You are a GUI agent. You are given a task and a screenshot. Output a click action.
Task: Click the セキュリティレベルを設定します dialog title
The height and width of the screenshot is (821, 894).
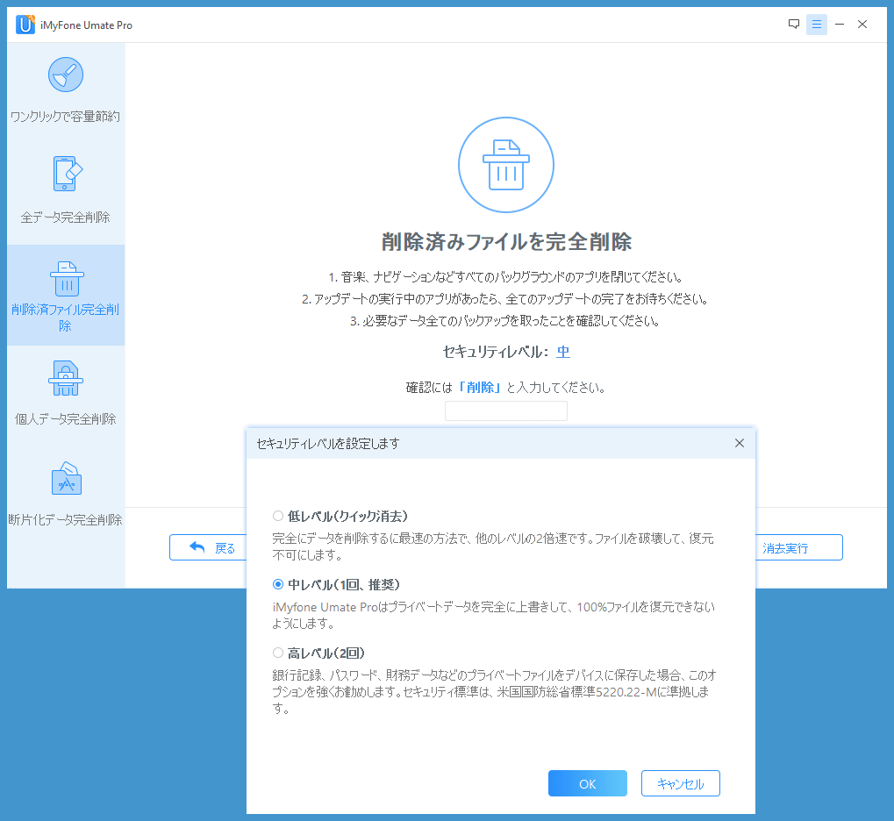pyautogui.click(x=328, y=443)
